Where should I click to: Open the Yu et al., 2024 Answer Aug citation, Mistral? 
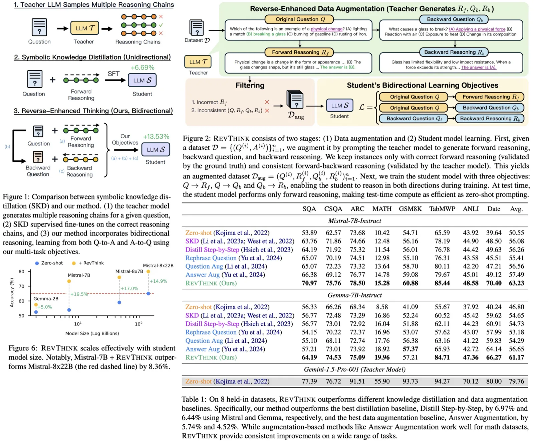[x=243, y=275]
